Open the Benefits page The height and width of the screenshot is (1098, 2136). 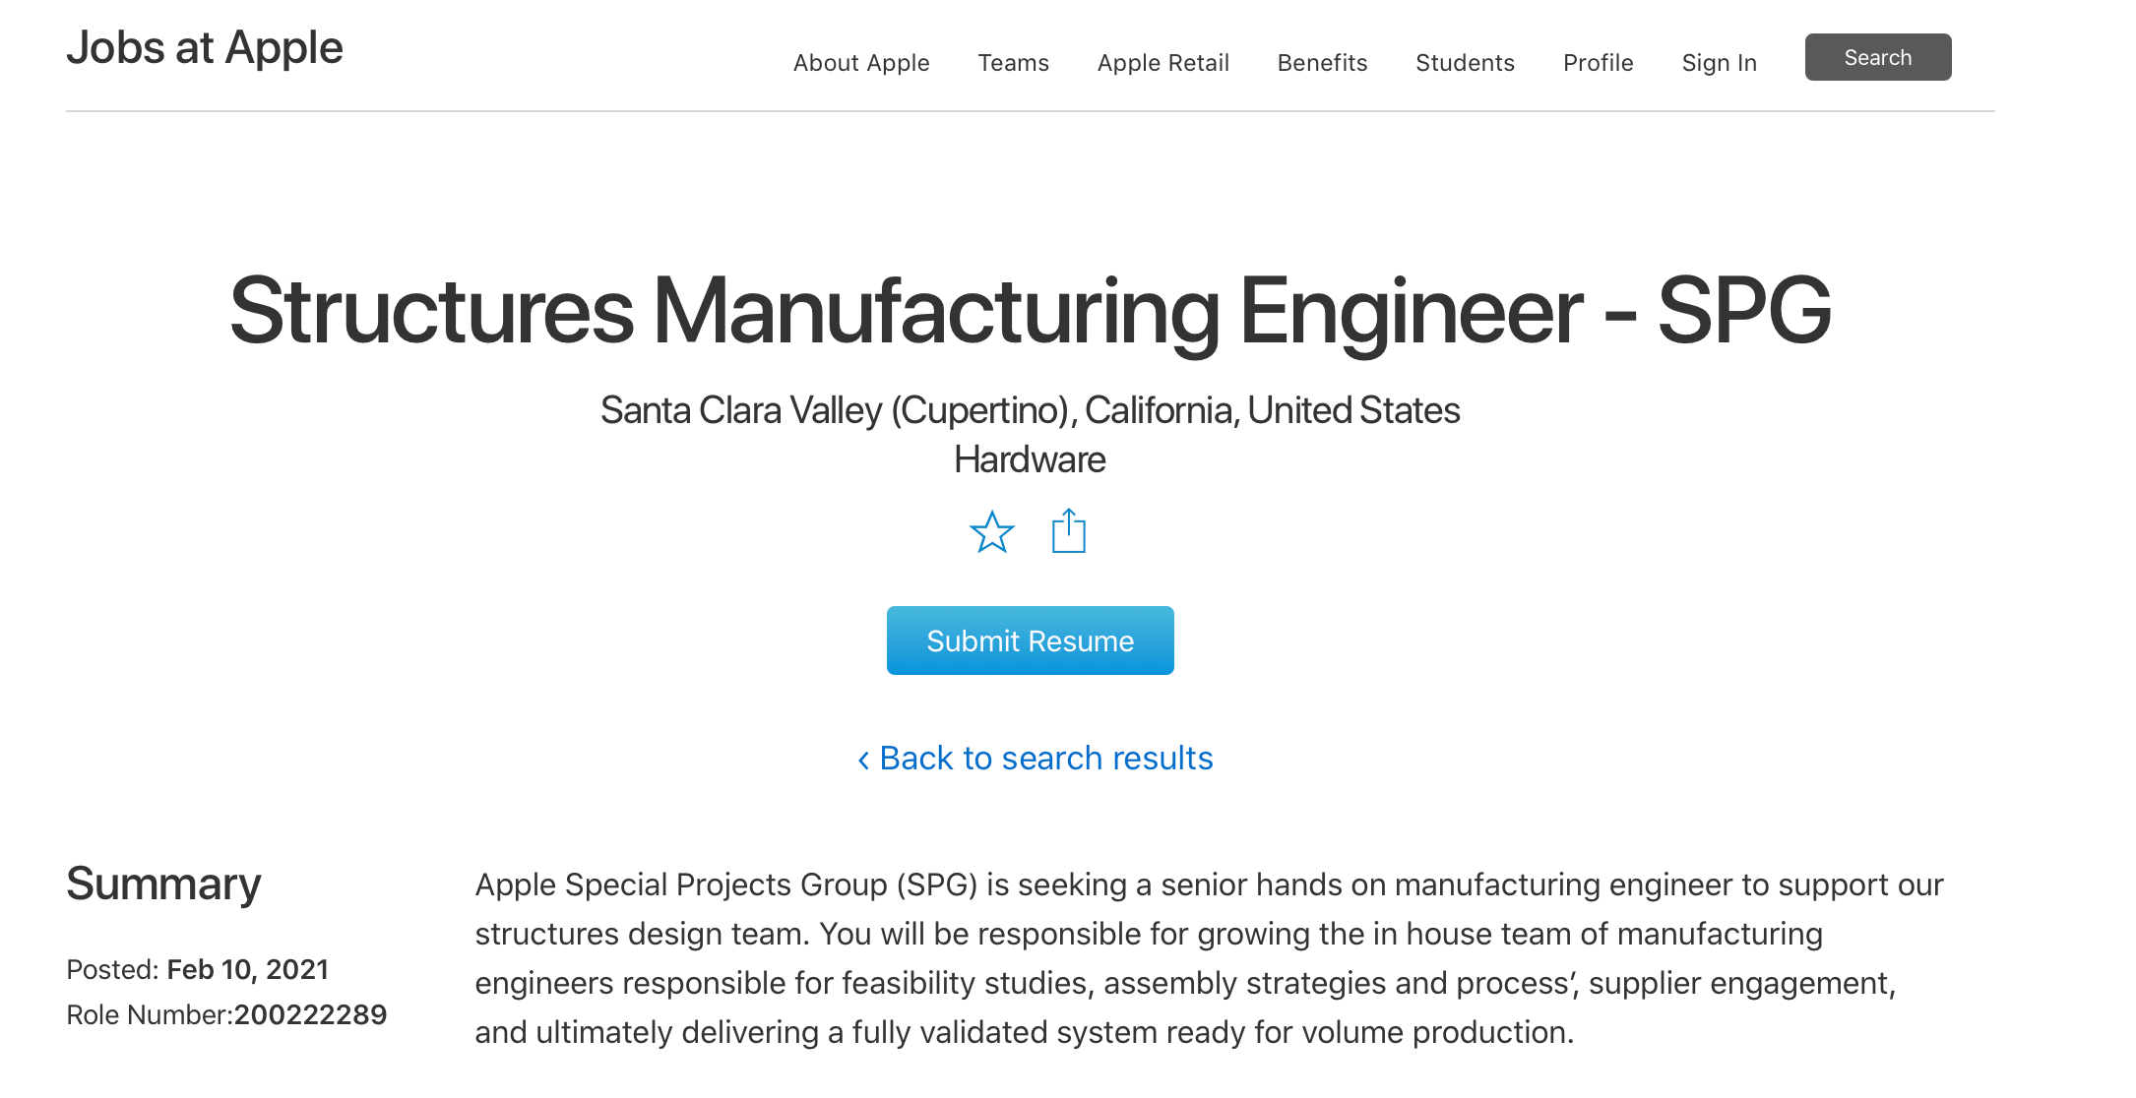point(1322,63)
